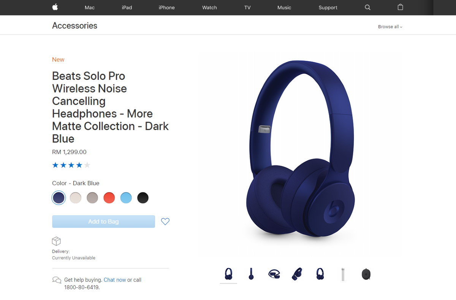
Task: Select the Dark Blue color swatch
Action: tap(59, 198)
